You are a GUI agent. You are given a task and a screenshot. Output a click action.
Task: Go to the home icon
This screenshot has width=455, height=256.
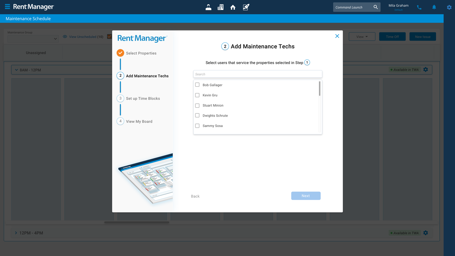(x=233, y=7)
